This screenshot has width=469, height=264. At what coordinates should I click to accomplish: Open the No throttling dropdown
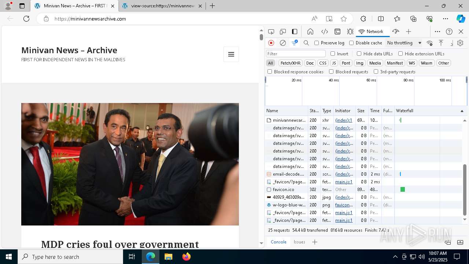(405, 43)
